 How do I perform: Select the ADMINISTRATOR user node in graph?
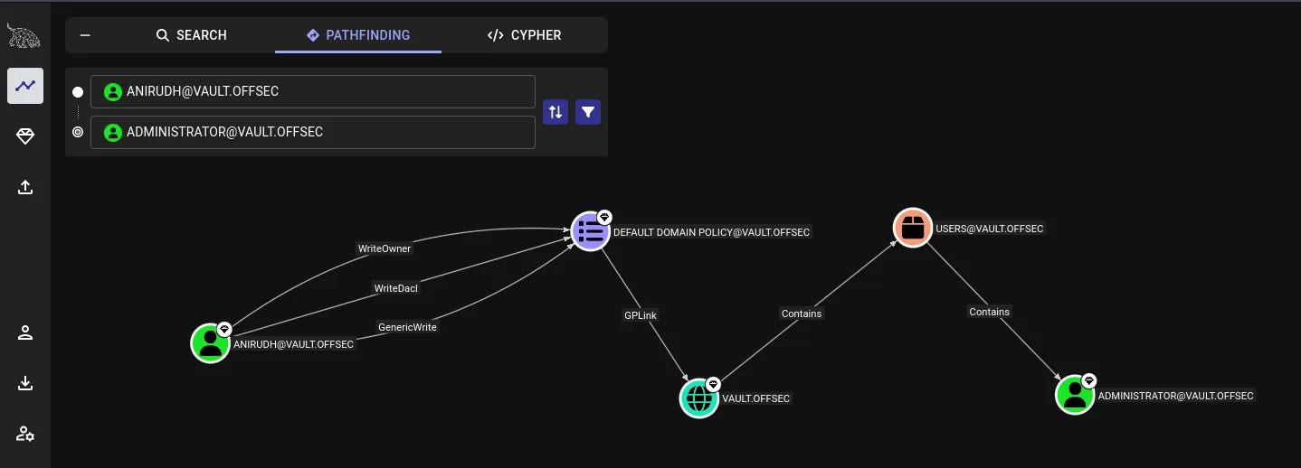(x=1075, y=395)
